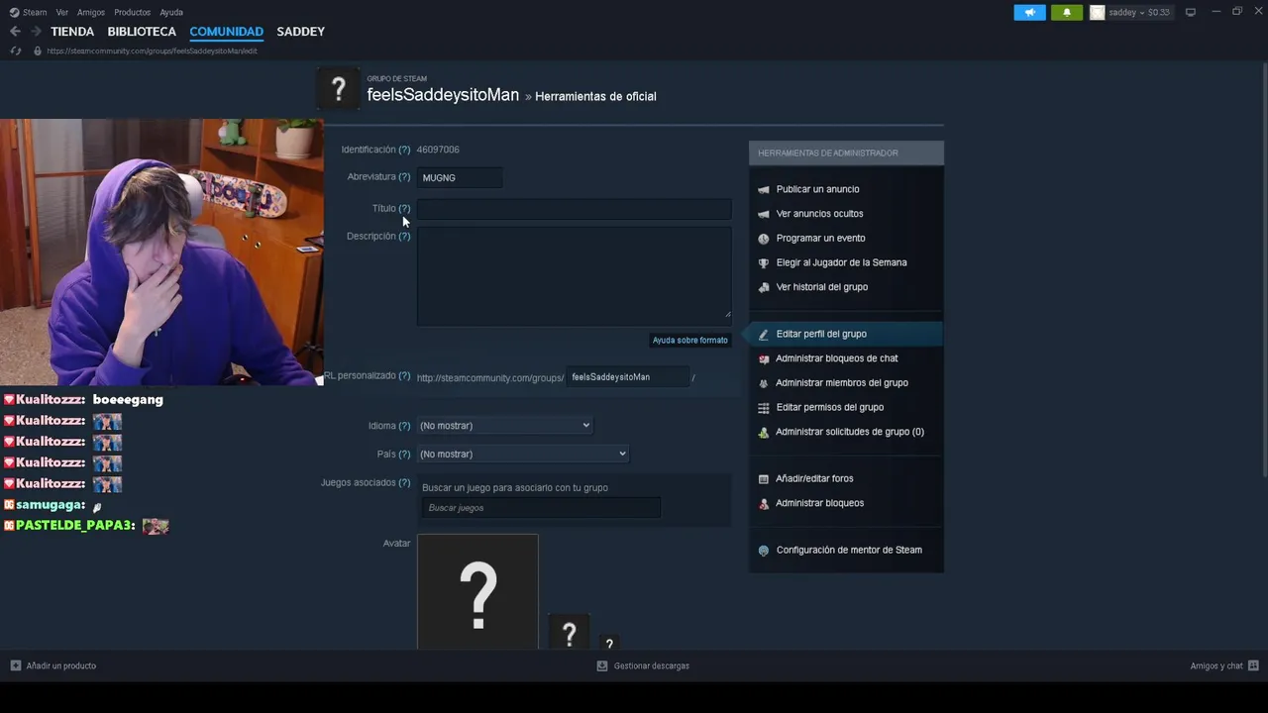Screen dimensions: 1268x713
Task: Open the Steam menu
Action: pos(35,12)
